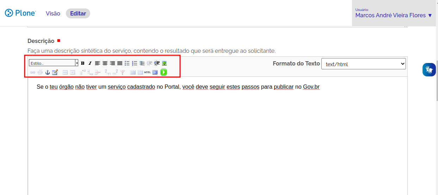Screen dimensions: 438x195
Task: Justify the text fully
Action: (120, 63)
